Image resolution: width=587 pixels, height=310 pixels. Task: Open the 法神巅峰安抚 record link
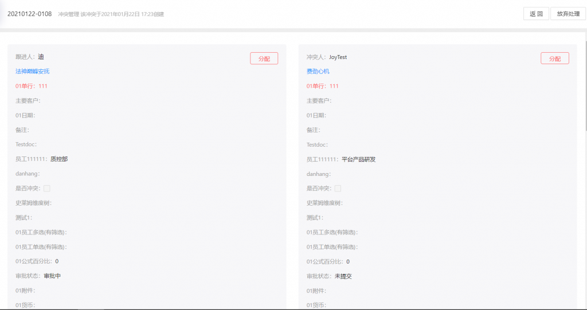[33, 72]
